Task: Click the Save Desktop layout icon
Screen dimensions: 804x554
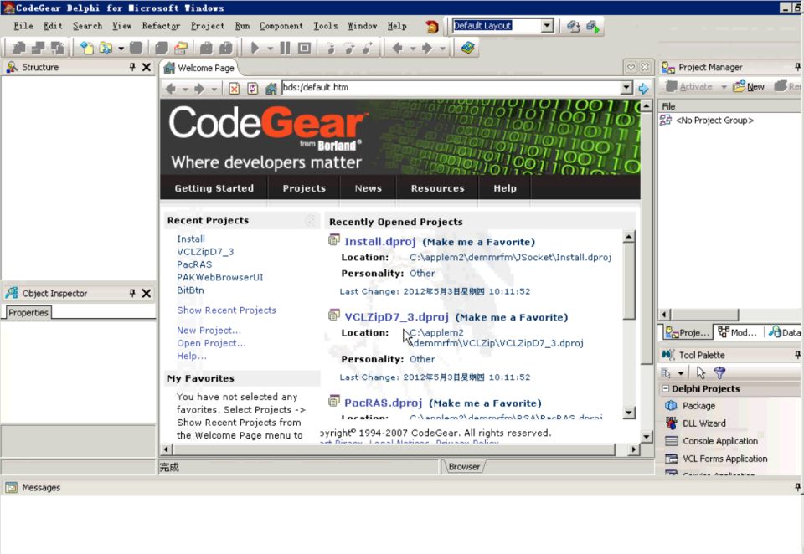Action: 574,26
